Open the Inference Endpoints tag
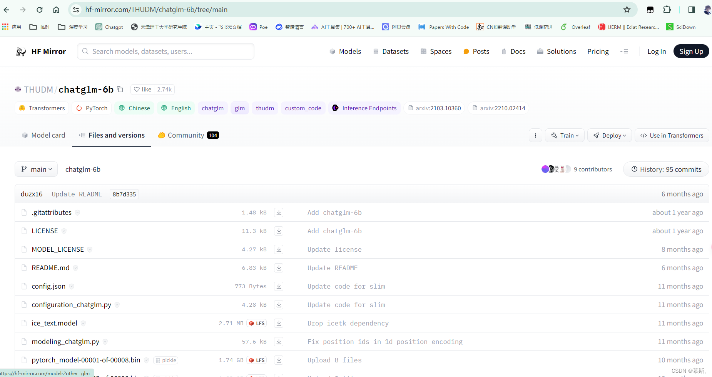712x377 pixels. (364, 108)
